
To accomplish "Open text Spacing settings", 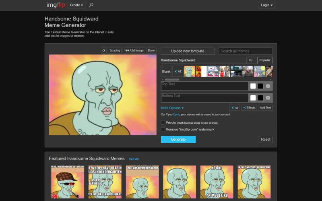I will click(x=115, y=51).
